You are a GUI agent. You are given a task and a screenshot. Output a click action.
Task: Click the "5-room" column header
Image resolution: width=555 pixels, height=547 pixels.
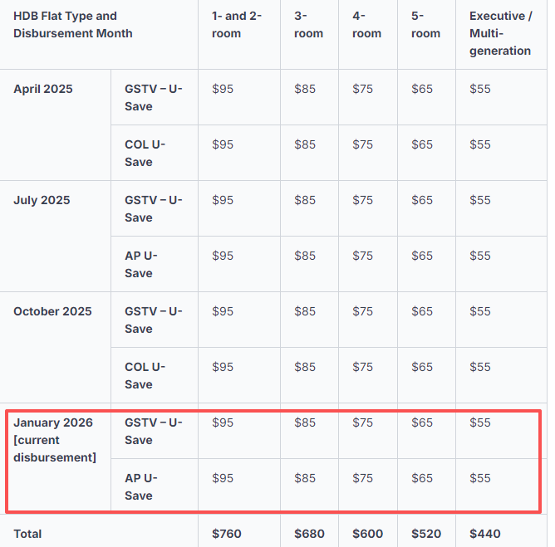425,25
